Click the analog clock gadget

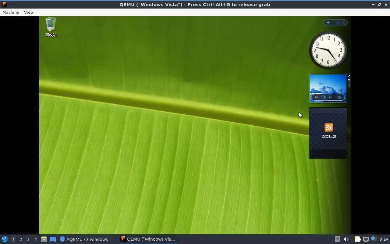coord(328,50)
